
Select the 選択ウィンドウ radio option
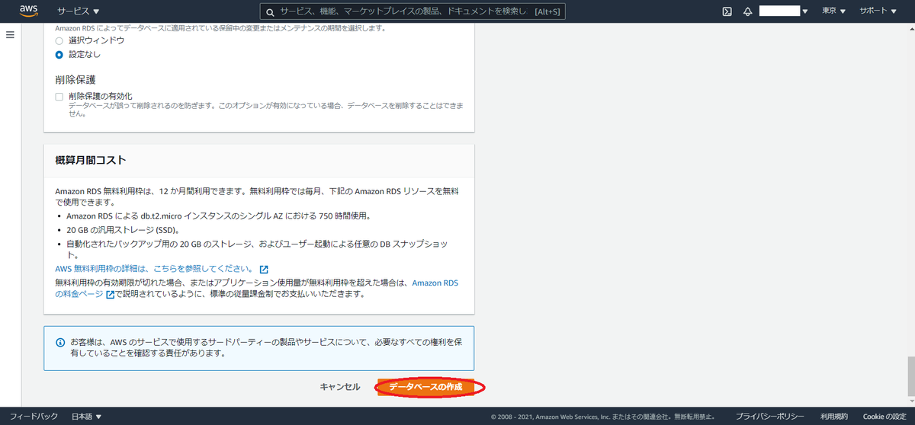[59, 40]
